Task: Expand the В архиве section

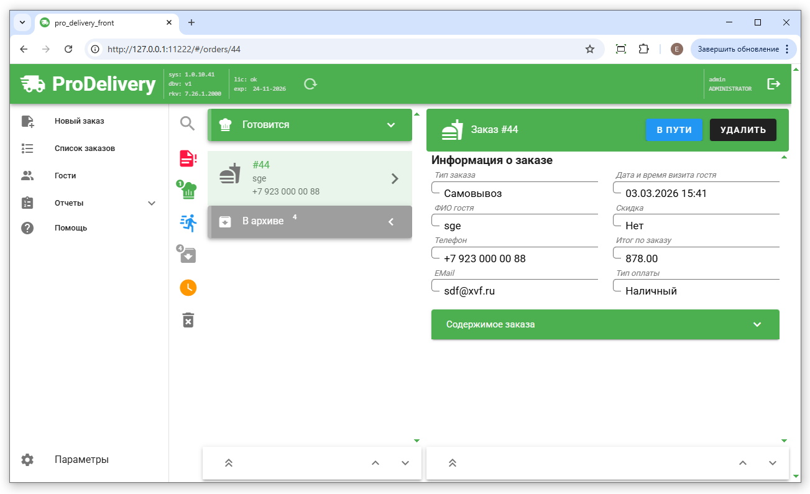Action: pos(390,222)
